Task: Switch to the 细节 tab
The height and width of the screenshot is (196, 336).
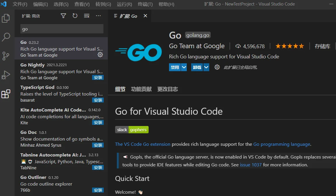Action: pyautogui.click(x=120, y=89)
